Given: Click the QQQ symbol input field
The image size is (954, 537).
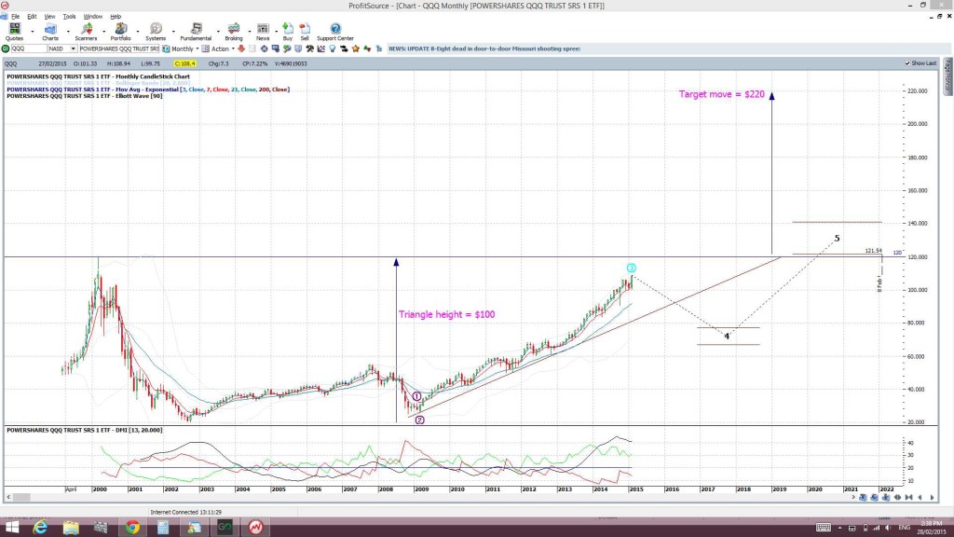Looking at the screenshot, I should [x=28, y=48].
